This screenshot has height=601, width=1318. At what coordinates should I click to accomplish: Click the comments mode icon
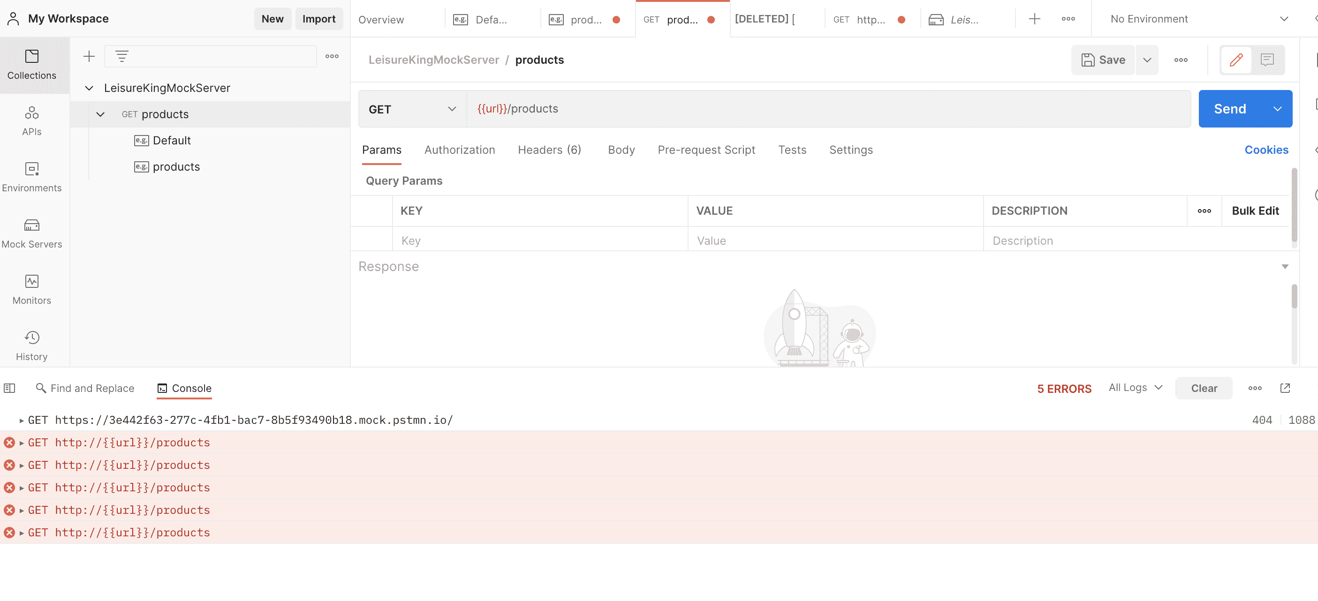pyautogui.click(x=1267, y=60)
